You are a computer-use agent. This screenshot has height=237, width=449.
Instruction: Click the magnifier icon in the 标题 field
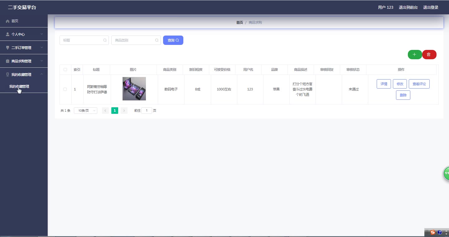click(x=105, y=40)
